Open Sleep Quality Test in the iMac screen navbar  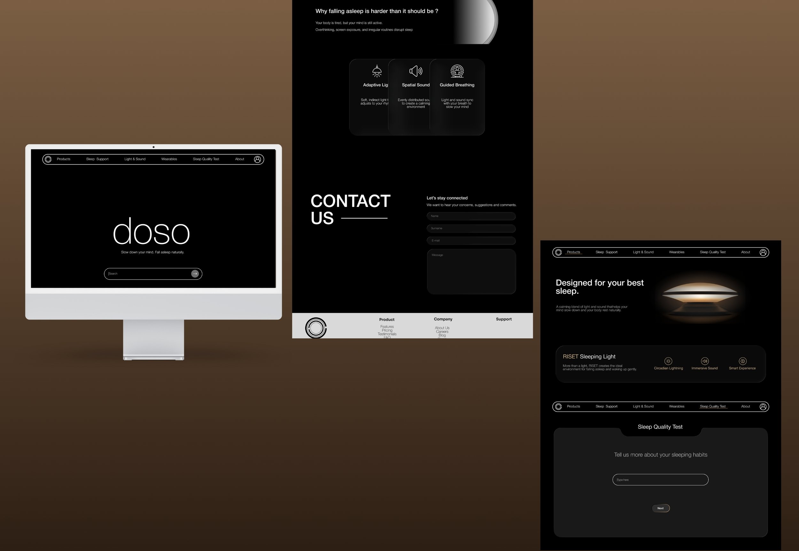[x=206, y=159]
